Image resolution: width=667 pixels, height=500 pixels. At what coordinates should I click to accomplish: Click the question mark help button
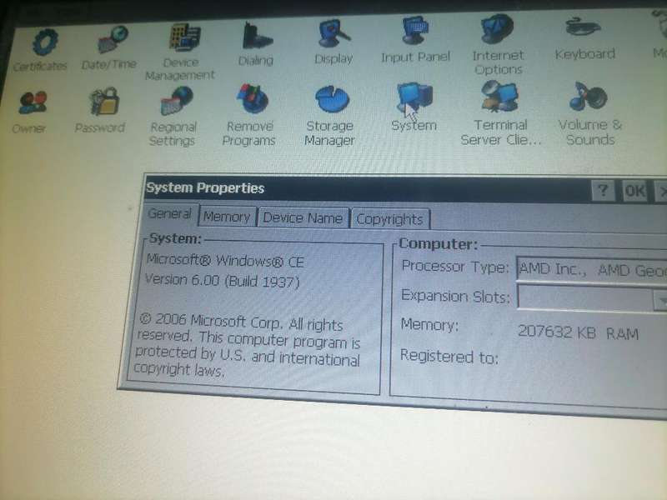click(x=603, y=192)
